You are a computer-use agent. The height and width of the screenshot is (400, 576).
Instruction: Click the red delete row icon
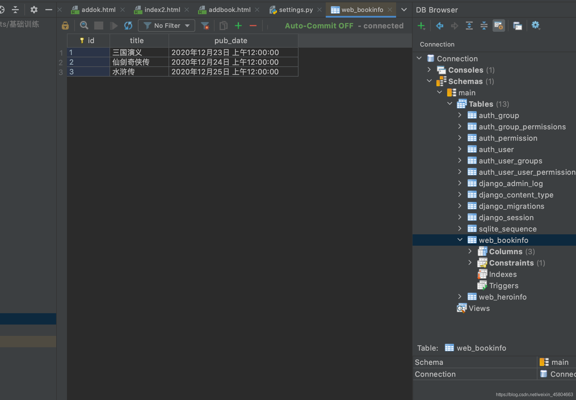pos(253,26)
